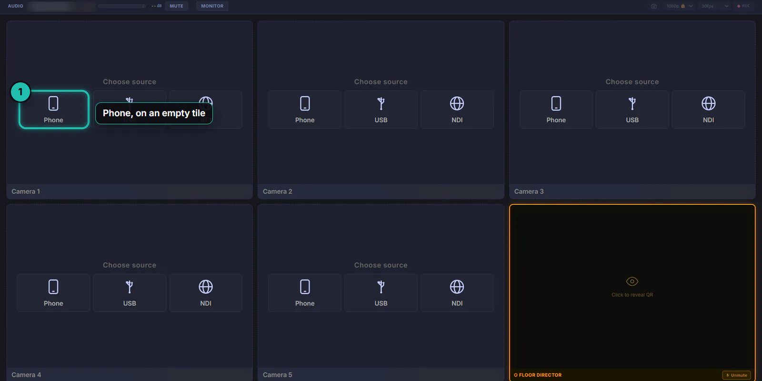Click the '-- dB' level readout
The height and width of the screenshot is (381, 762).
coord(157,6)
